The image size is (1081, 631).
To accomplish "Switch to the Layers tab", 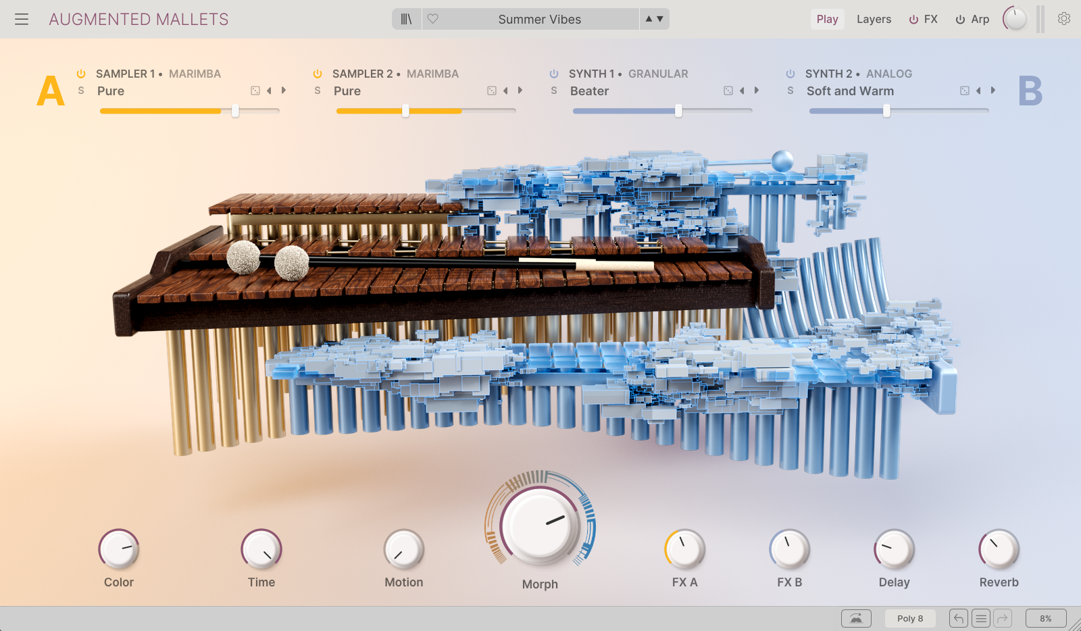I will click(x=874, y=20).
